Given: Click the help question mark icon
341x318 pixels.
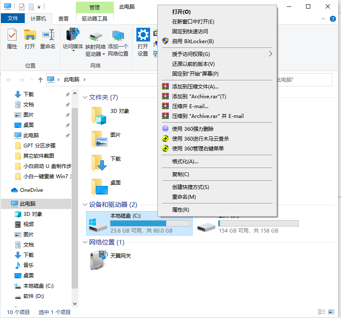Looking at the screenshot, I should click(x=333, y=18).
